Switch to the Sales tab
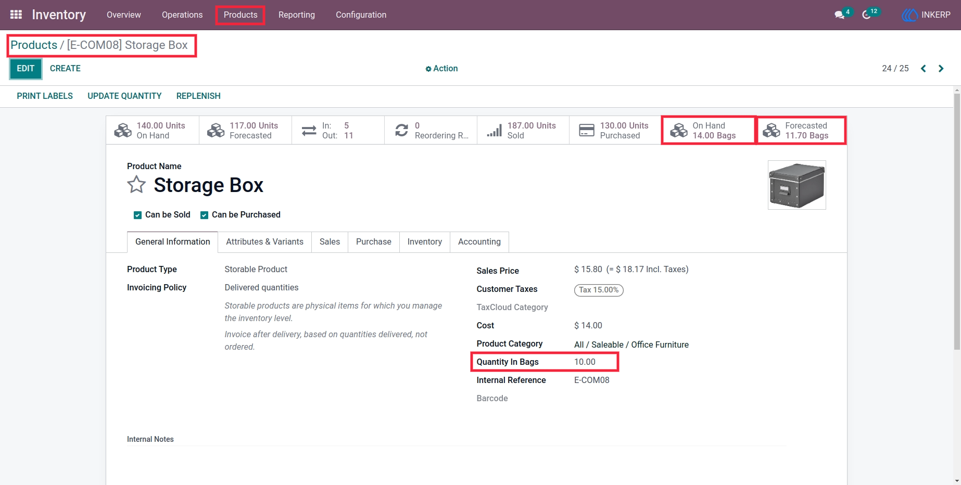Image resolution: width=961 pixels, height=485 pixels. click(x=330, y=242)
